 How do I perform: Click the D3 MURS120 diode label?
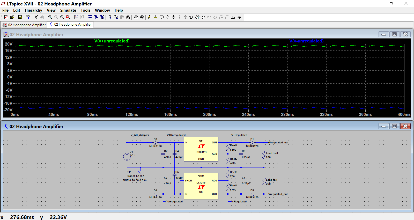pos(155,146)
